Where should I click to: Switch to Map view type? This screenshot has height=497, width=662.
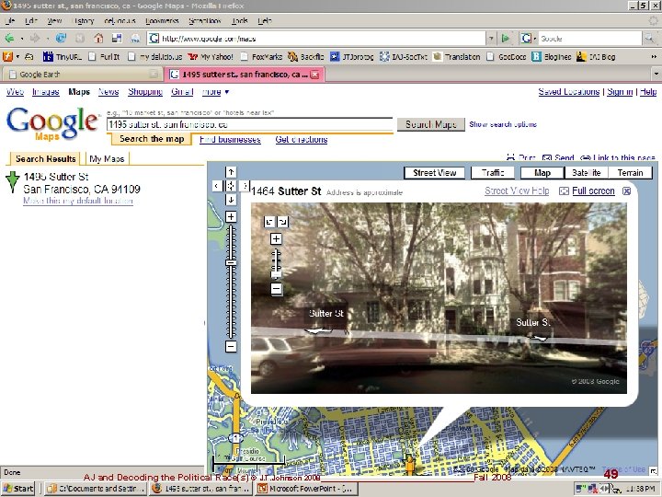click(542, 173)
